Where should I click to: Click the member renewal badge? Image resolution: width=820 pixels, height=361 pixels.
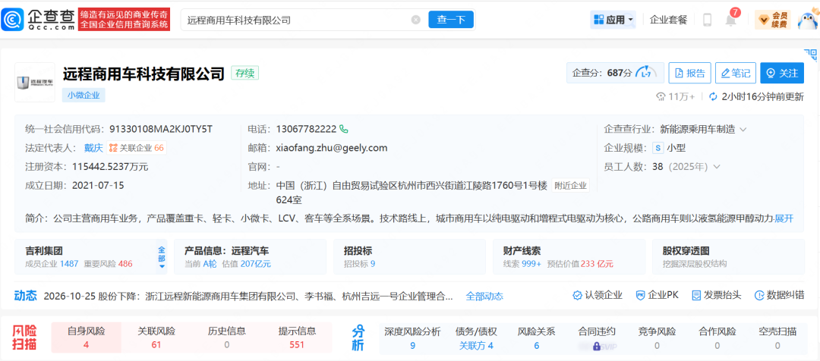pyautogui.click(x=772, y=20)
